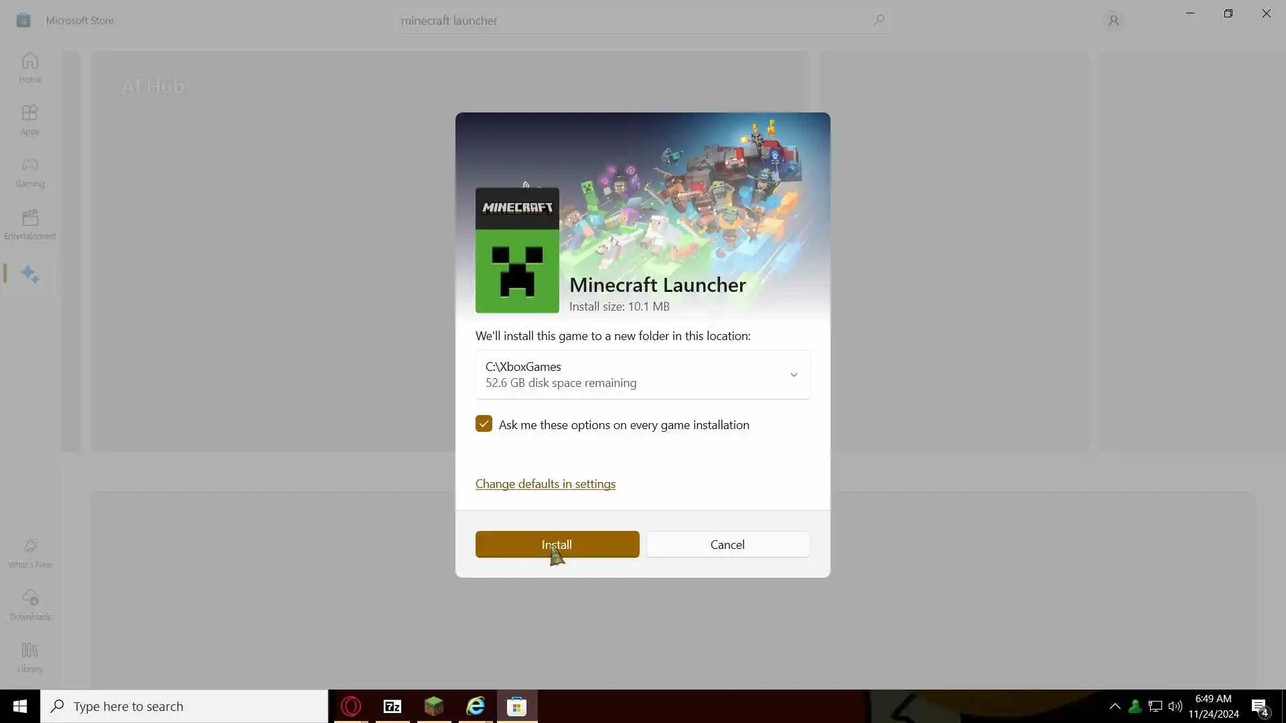
Task: Select the AI Hub sparkle icon
Action: (29, 274)
